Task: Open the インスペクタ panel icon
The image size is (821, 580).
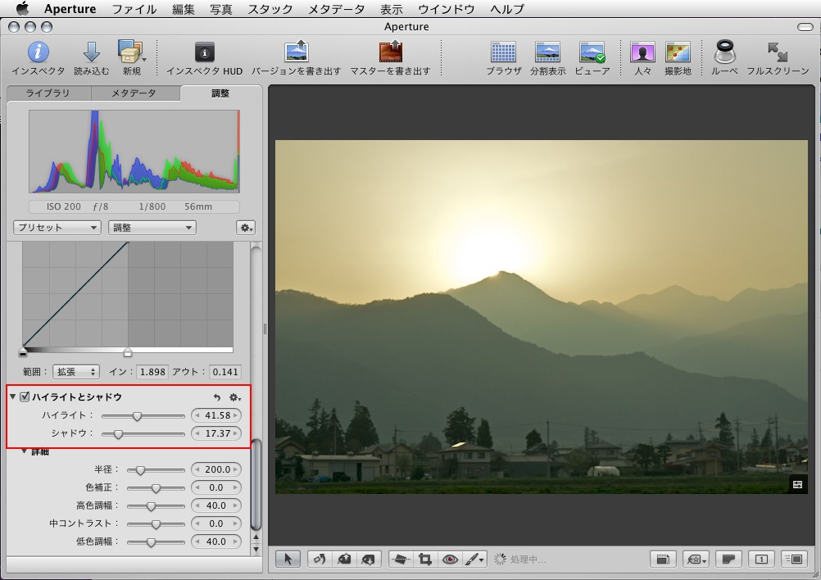Action: click(38, 52)
